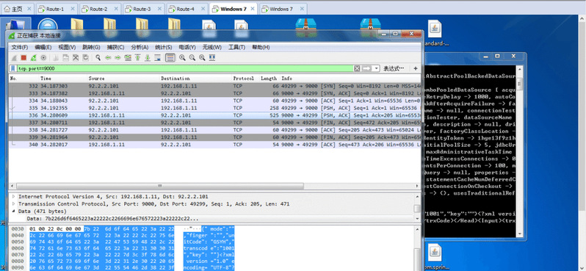
Task: Jump to the first packet
Action: [x=137, y=58]
